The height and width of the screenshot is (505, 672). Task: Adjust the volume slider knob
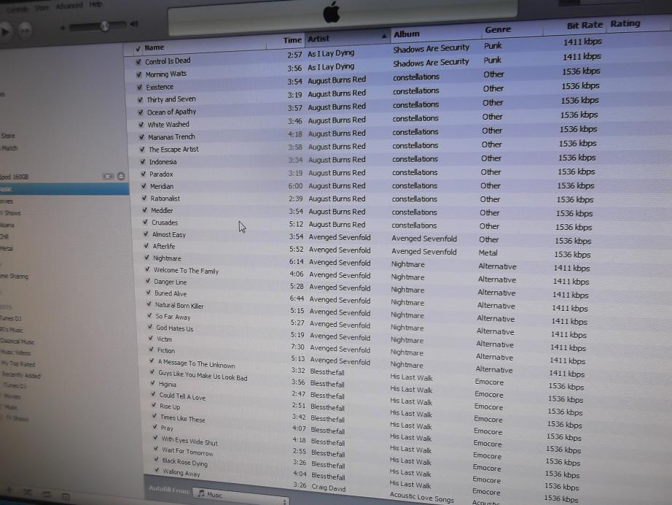104,26
